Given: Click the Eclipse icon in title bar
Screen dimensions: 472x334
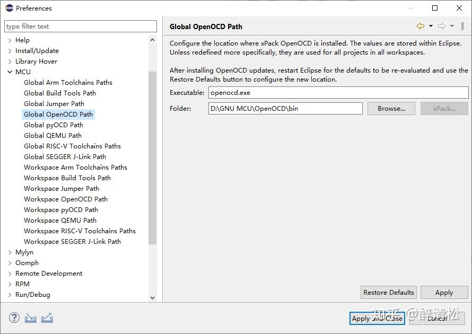Looking at the screenshot, I should pos(9,8).
